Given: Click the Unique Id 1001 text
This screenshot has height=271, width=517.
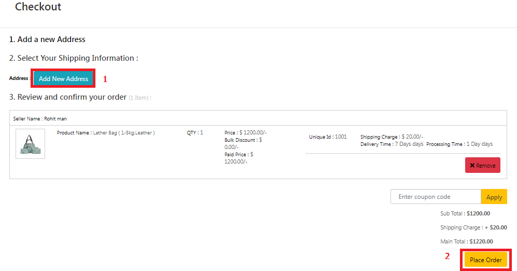Looking at the screenshot, I should tap(328, 137).
